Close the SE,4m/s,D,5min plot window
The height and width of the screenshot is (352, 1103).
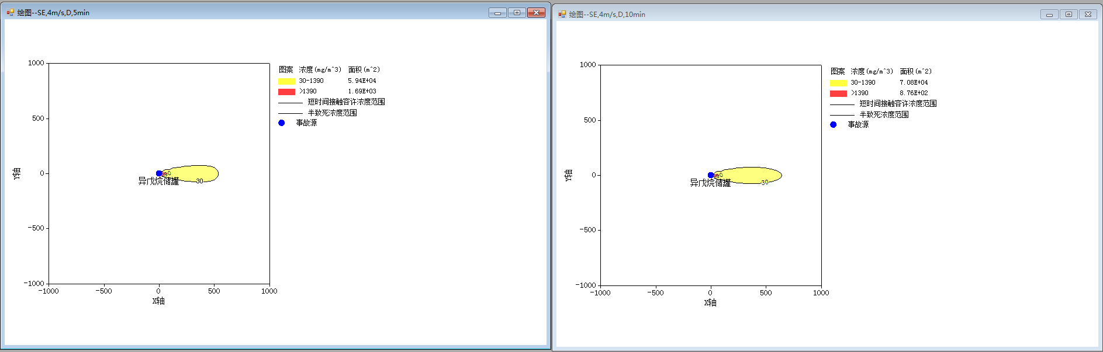point(536,12)
